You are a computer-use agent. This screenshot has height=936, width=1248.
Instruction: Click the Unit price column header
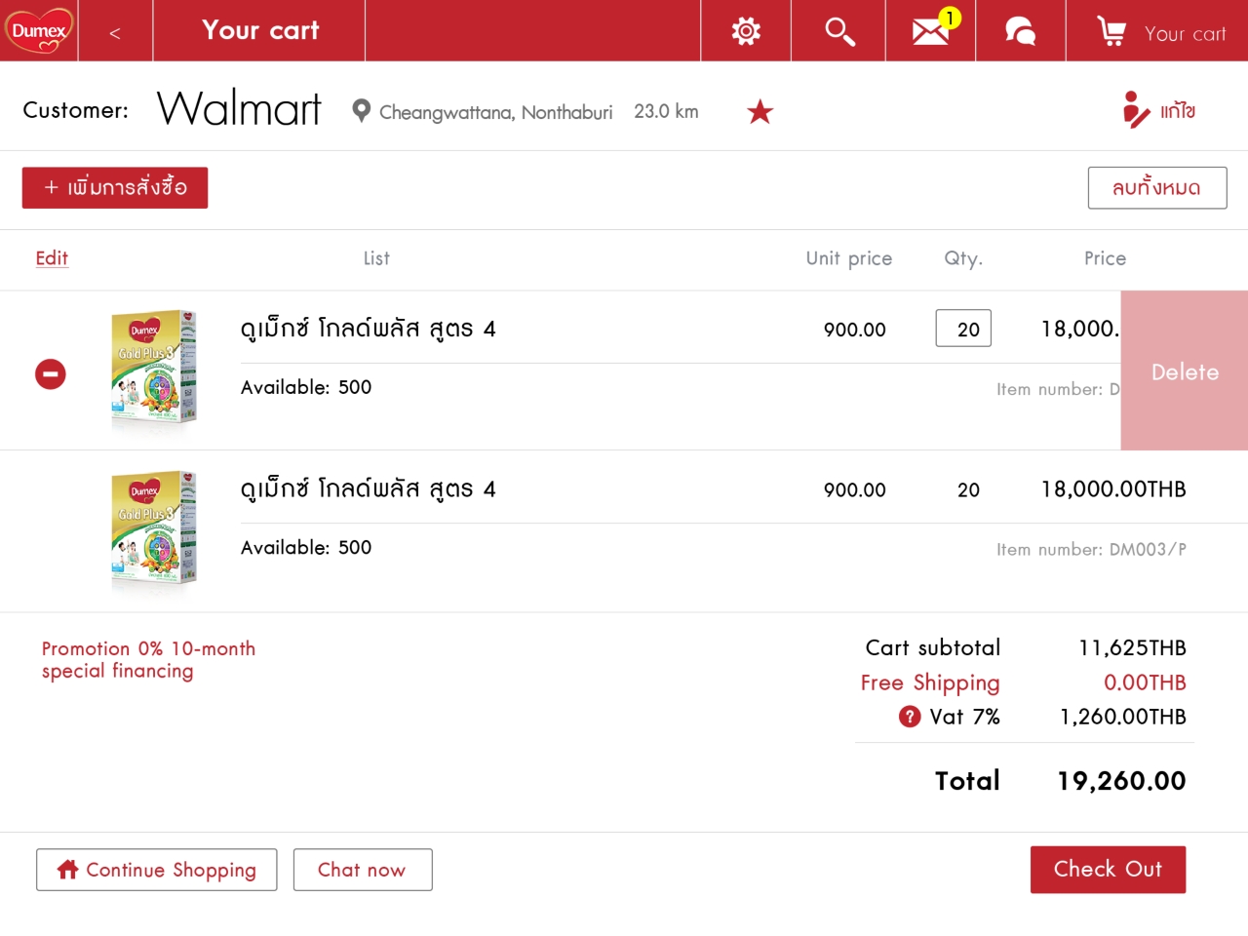(x=848, y=258)
